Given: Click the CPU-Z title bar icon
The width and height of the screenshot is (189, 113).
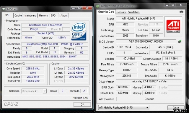Looking at the screenshot, I should [4, 9].
